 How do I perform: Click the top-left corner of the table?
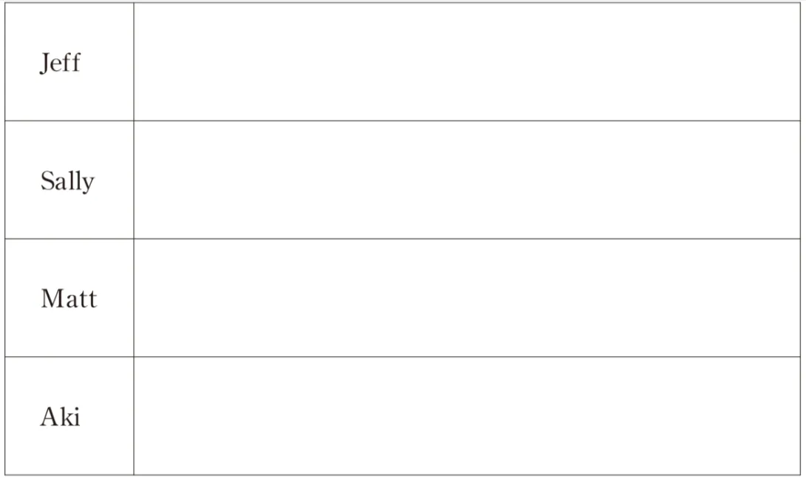(6, 3)
